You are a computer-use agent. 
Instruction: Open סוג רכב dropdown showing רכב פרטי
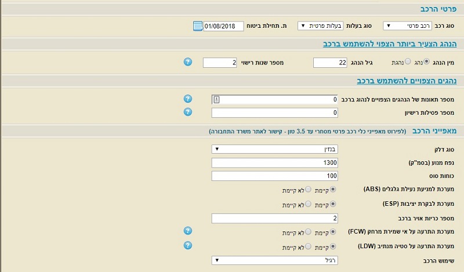(407, 26)
